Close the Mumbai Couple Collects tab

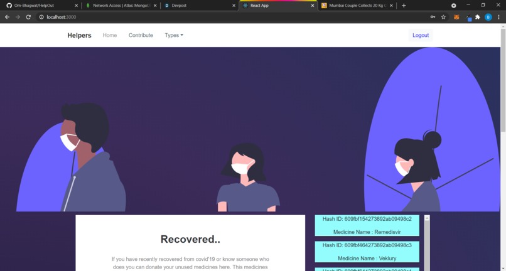392,6
